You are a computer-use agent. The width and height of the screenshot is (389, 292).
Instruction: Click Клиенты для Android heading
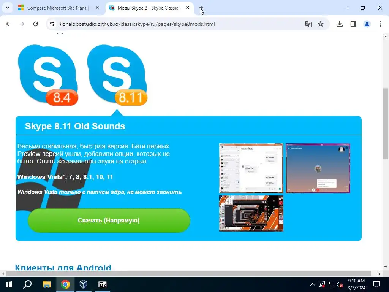pos(63,268)
